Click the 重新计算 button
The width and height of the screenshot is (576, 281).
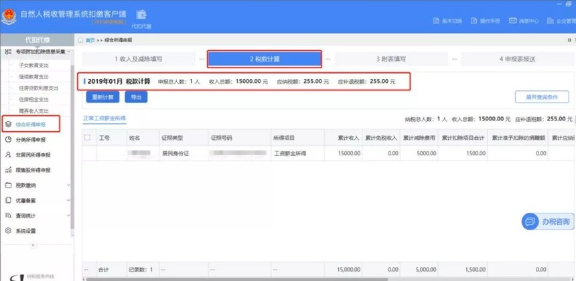(102, 97)
